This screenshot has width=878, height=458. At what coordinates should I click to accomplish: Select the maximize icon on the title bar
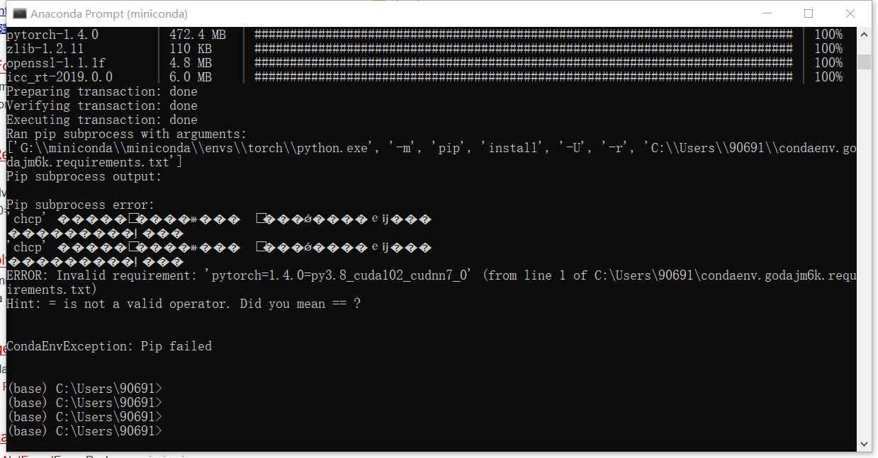(x=808, y=13)
